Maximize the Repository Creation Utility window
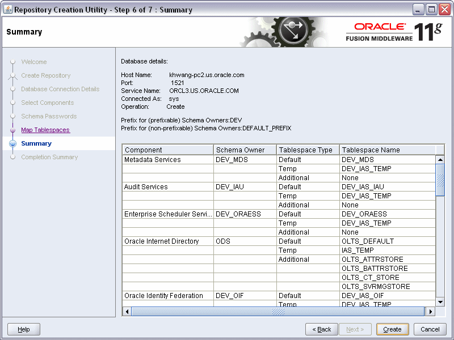The height and width of the screenshot is (340, 454). [x=431, y=10]
